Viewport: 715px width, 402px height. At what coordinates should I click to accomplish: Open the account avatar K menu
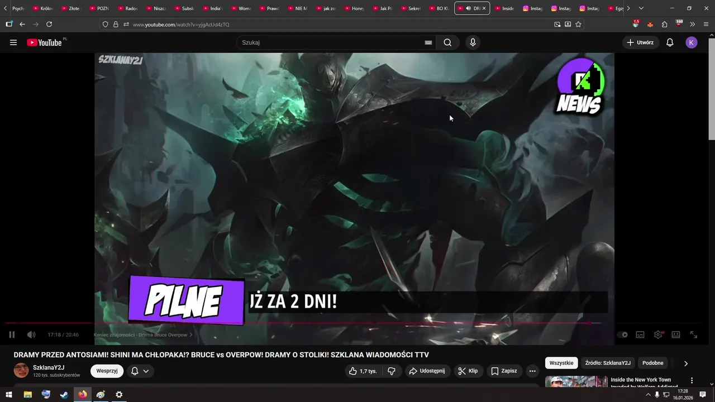click(x=692, y=42)
